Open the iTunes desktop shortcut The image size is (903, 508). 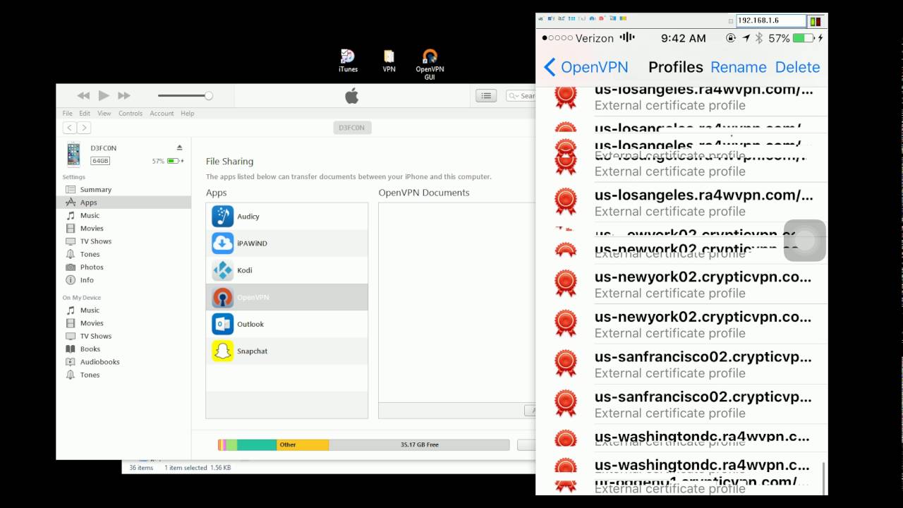click(348, 61)
